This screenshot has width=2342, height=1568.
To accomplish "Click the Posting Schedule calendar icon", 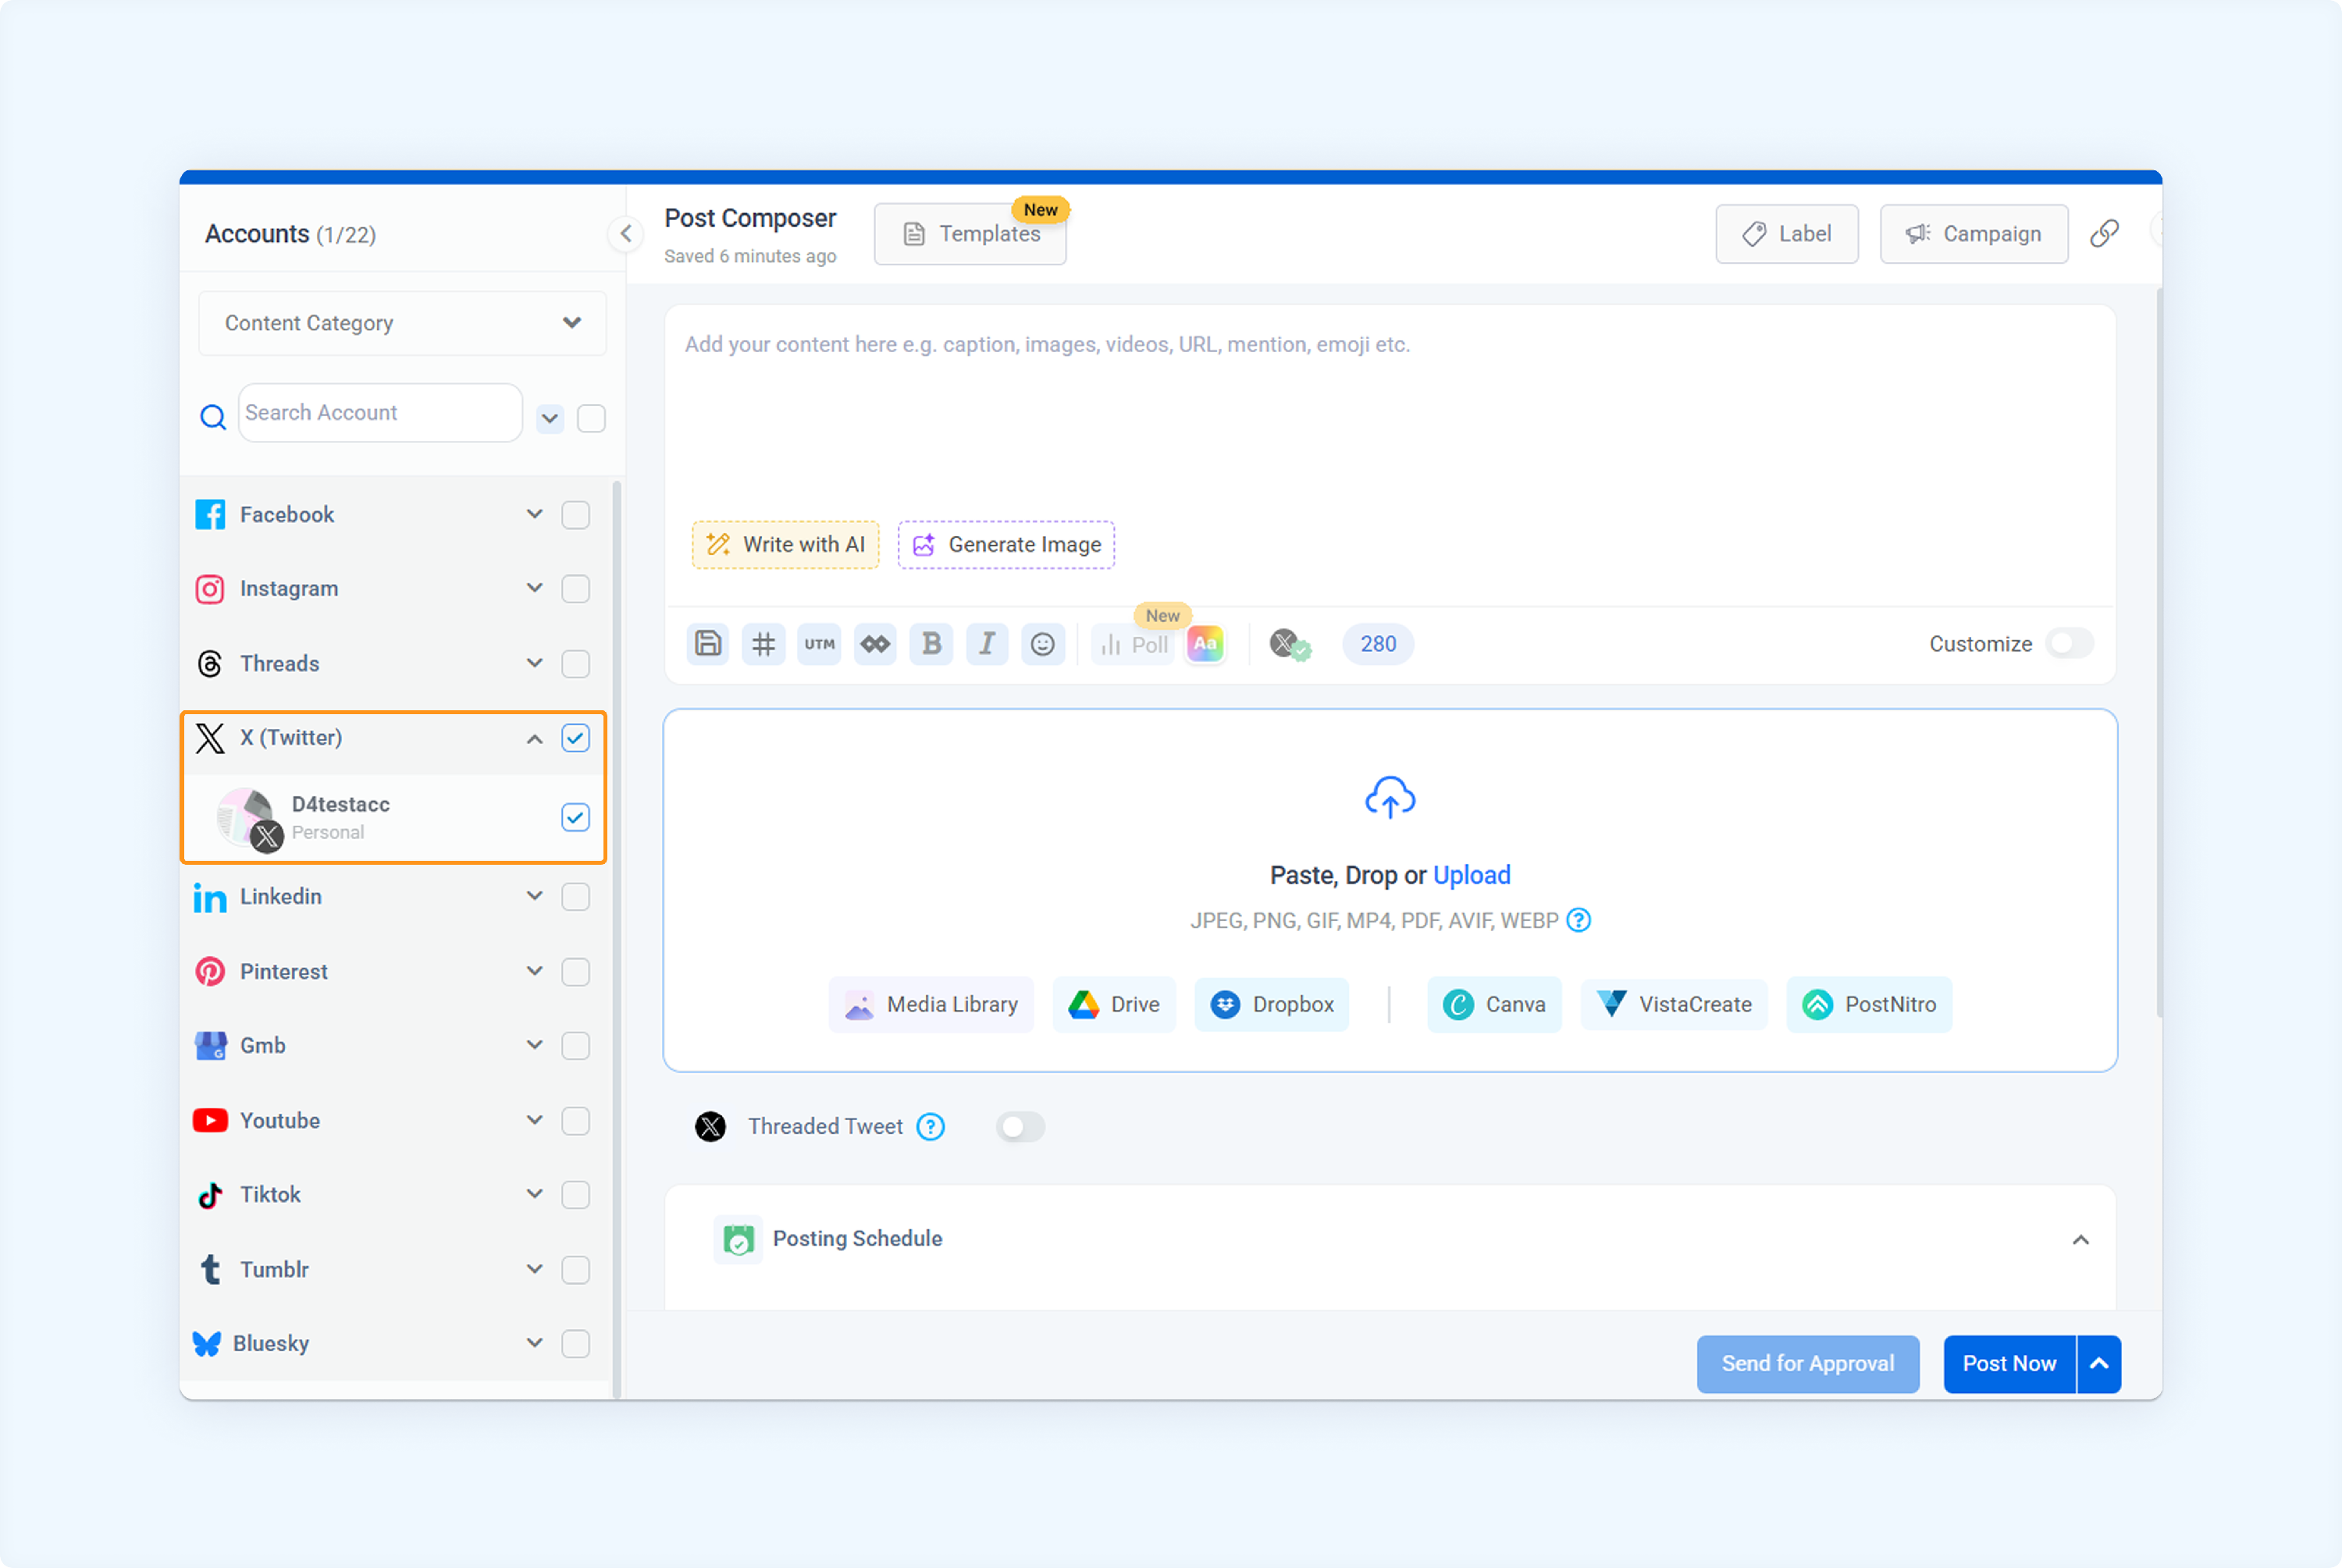I will [738, 1240].
